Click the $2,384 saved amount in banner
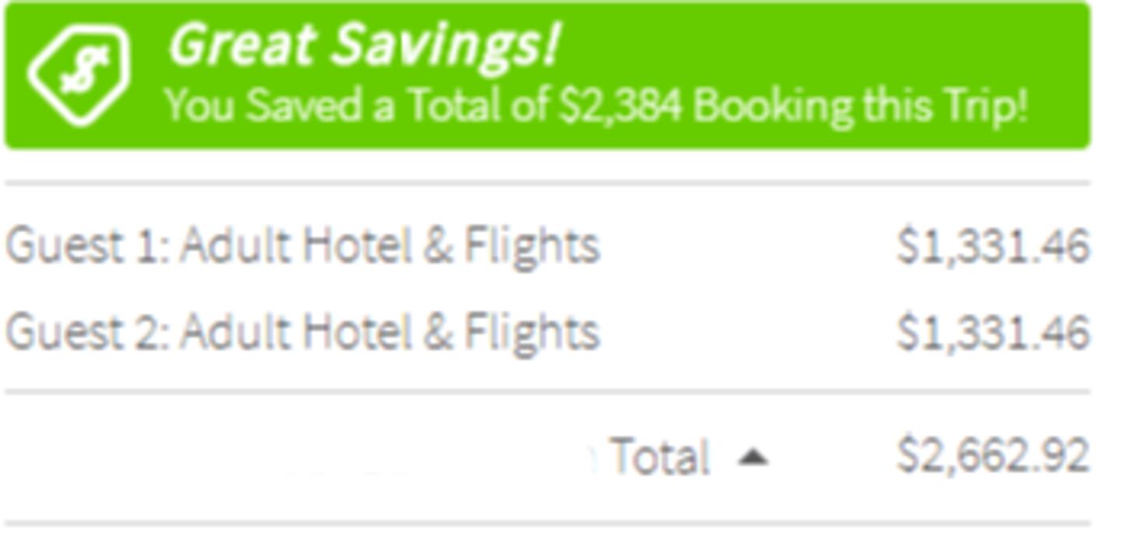 [x=620, y=105]
